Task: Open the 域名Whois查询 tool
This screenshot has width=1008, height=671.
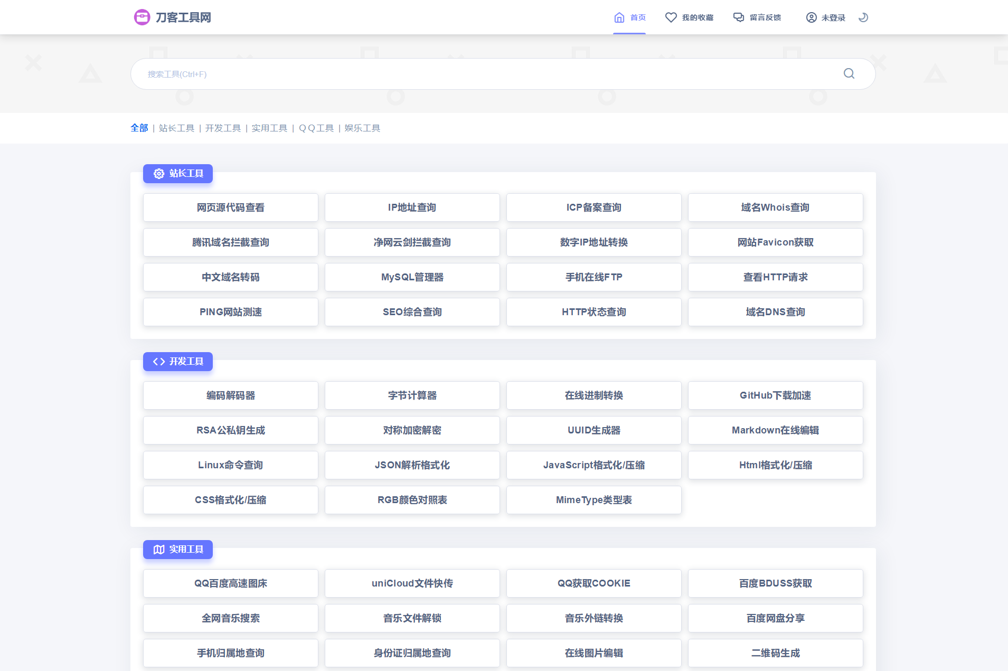Action: (776, 207)
